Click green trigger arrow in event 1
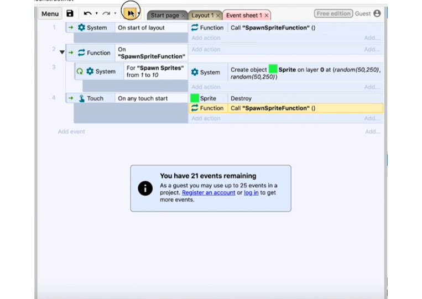This screenshot has width=422, height=299. coord(71,28)
